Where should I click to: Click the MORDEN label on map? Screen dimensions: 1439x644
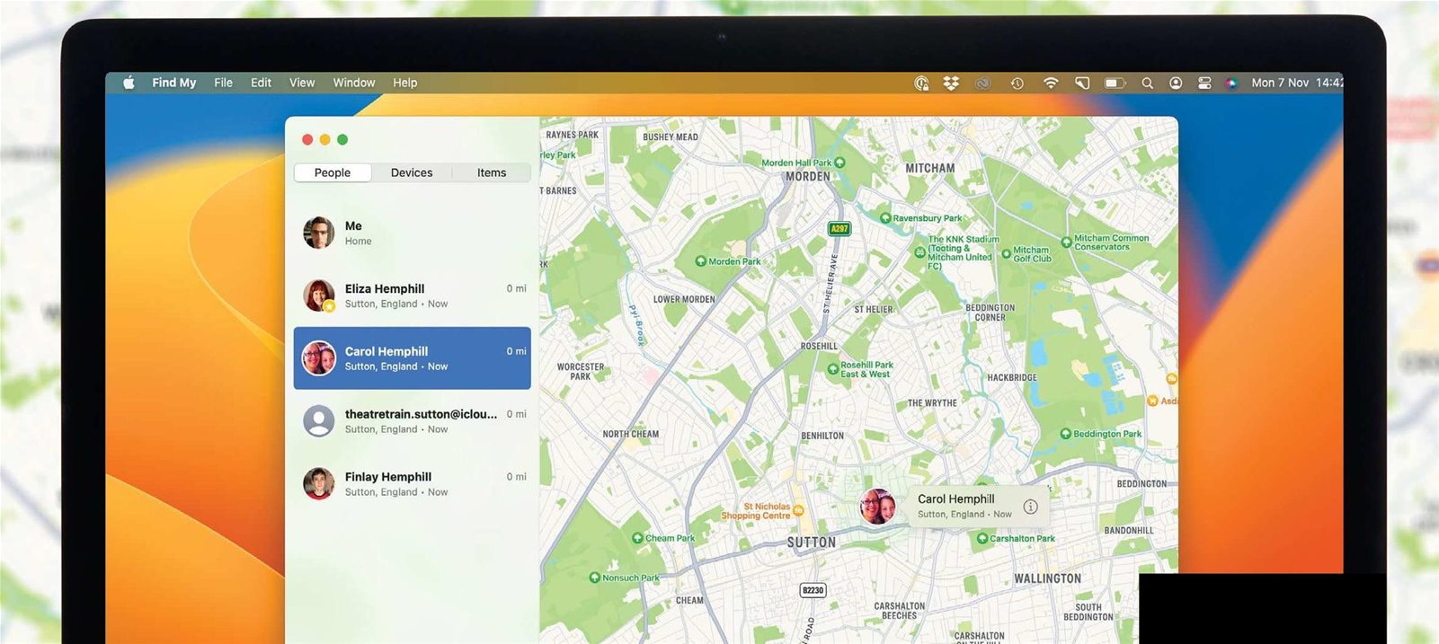pos(808,176)
